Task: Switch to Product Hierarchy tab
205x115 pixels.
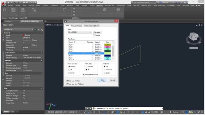Action: tap(77, 26)
